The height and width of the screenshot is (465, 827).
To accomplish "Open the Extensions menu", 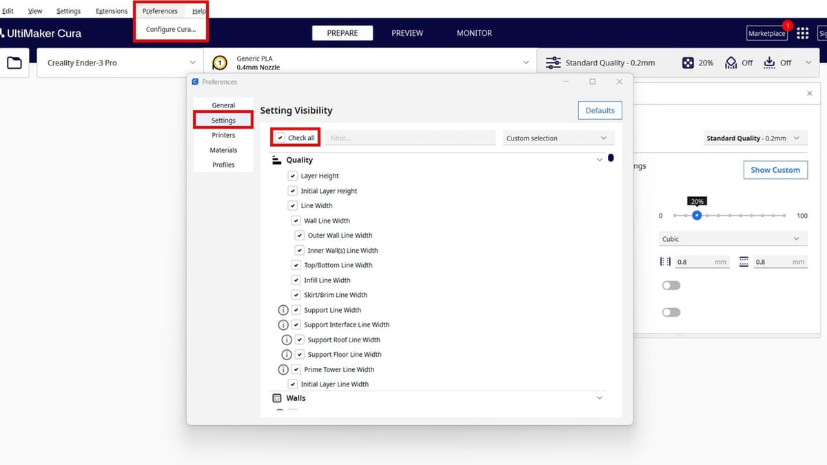I will 112,11.
